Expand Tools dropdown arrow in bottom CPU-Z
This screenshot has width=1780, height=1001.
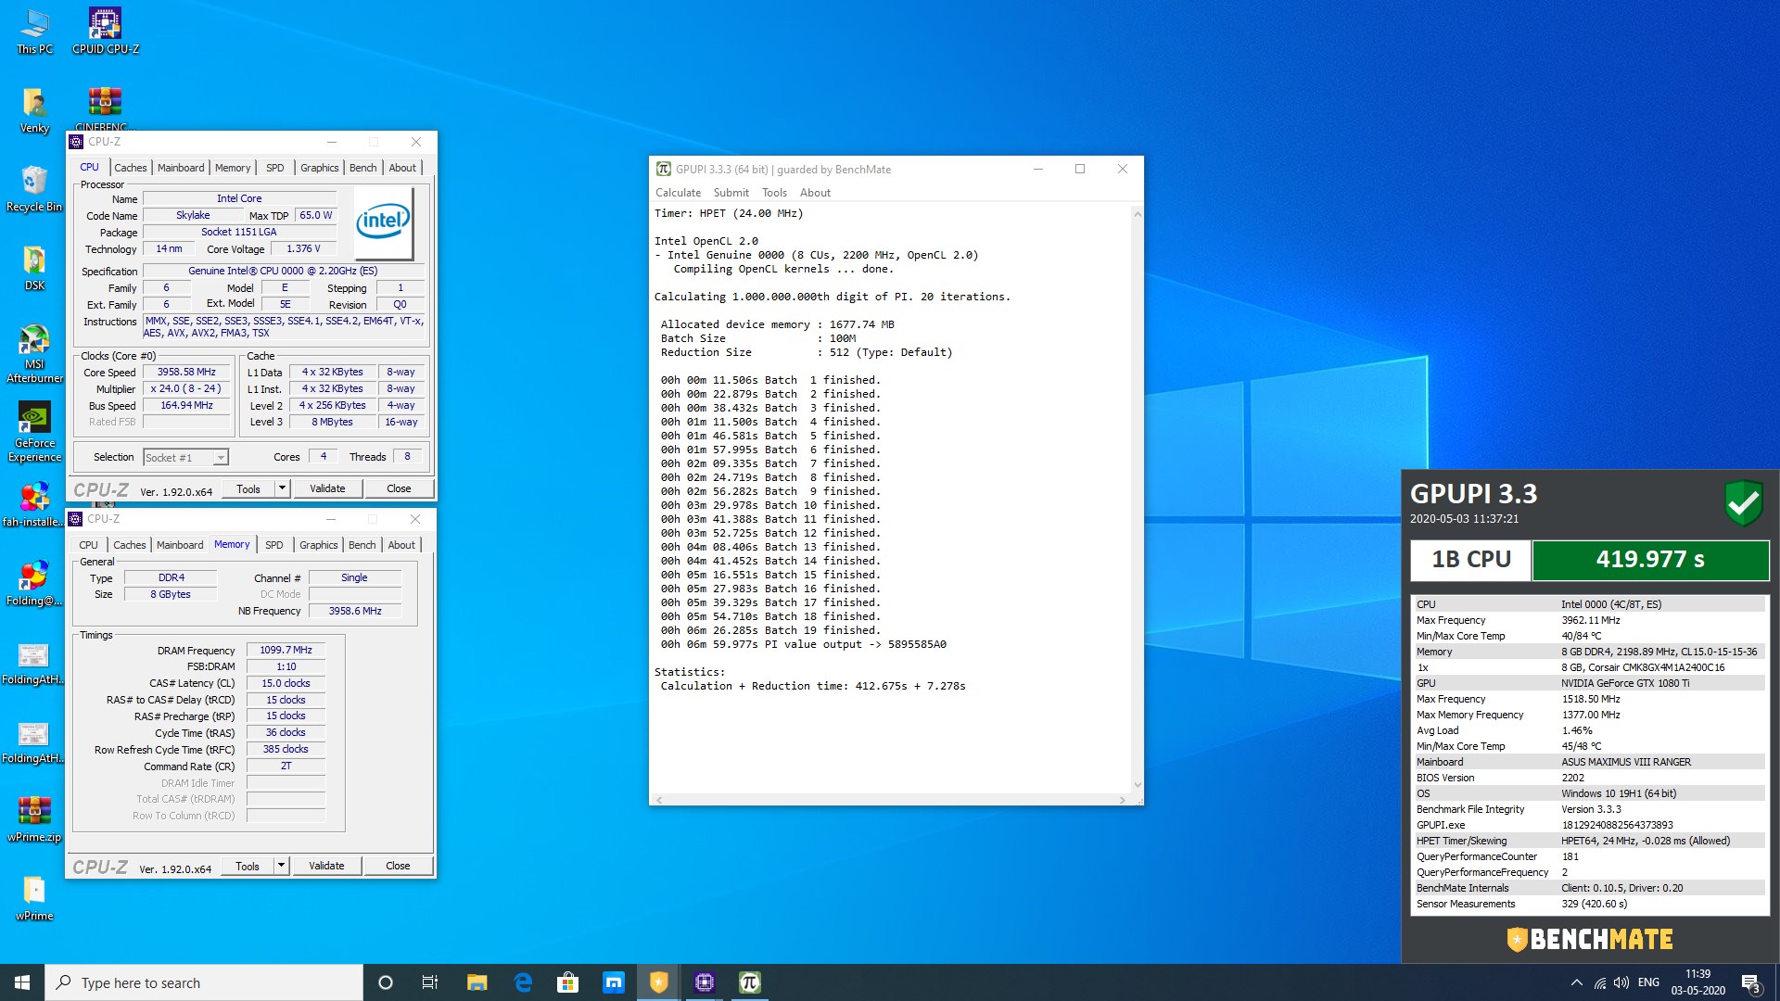click(281, 866)
